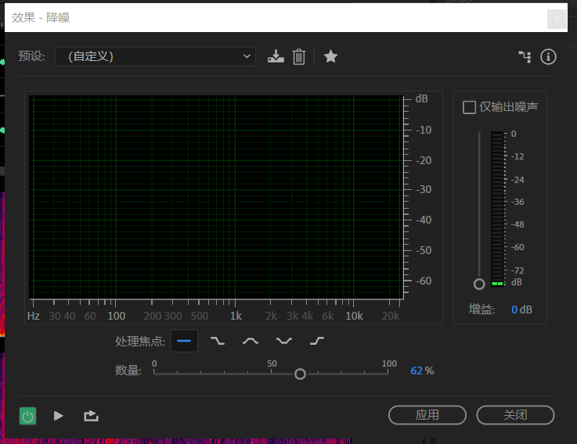Screen dimensions: 577x444
Task: Select mid-frequency processing focus shape
Action: (x=251, y=341)
